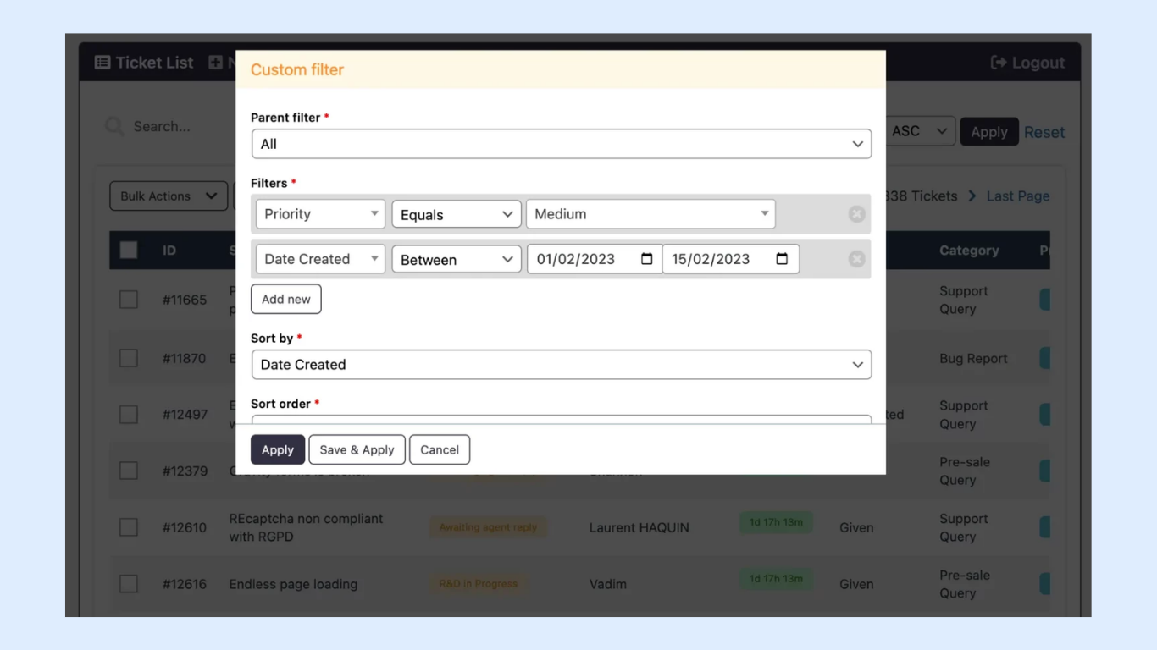1157x650 pixels.
Task: Open calendar picker for start date 01/02/2023
Action: coord(647,259)
